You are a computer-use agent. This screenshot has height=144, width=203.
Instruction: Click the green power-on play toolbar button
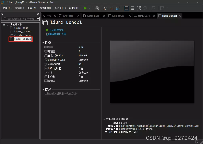85,8
